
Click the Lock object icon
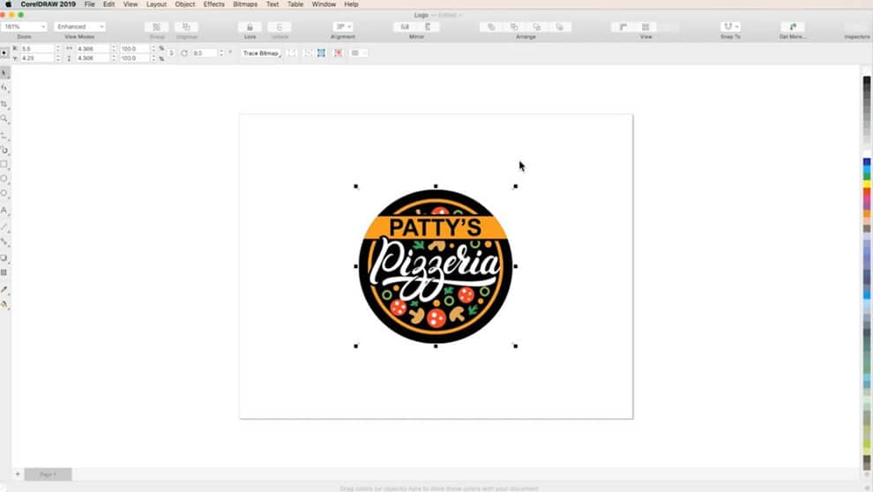[250, 27]
